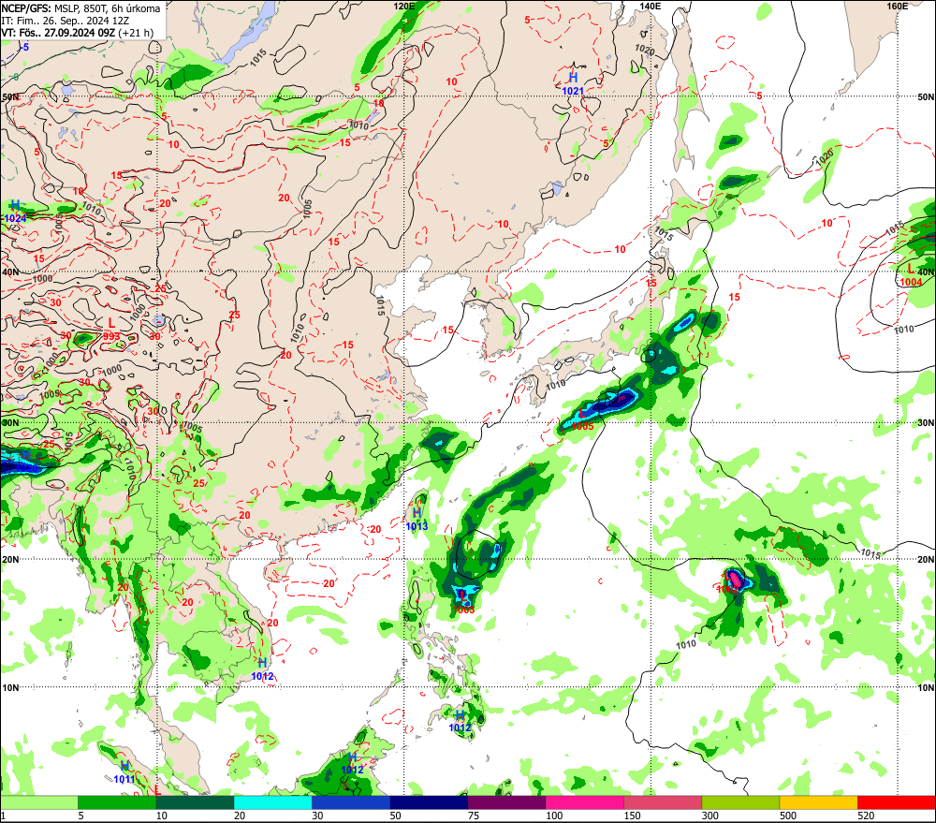Click the H 1012 marker over Borneo
This screenshot has width=936, height=823.
(x=352, y=763)
